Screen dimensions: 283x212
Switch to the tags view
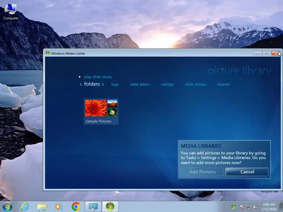pos(115,84)
